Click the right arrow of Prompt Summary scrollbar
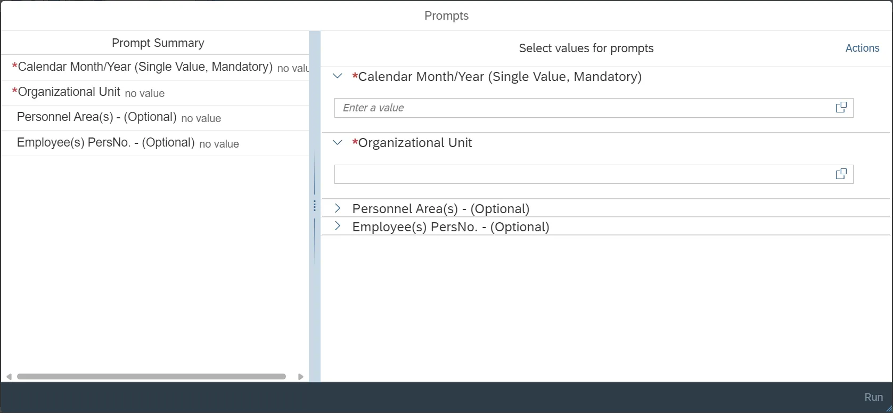 point(301,377)
